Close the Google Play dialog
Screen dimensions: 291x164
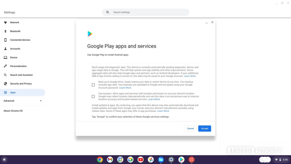[212, 22]
